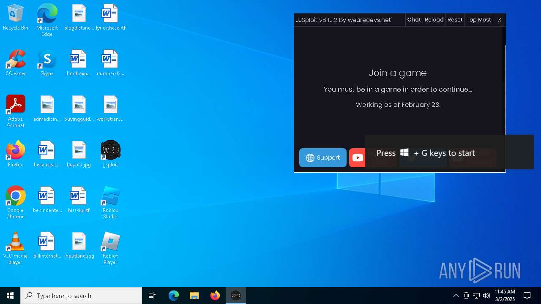Open the Recycle Bin desktop icon
Viewport: 541px width, 304px height.
click(x=16, y=18)
